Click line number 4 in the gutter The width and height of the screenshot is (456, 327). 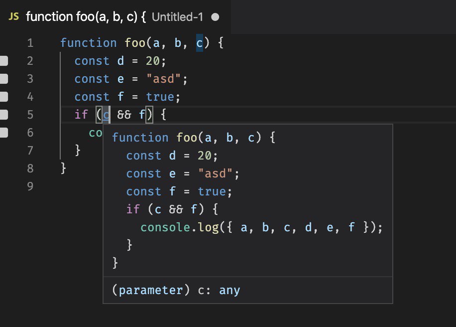coord(30,97)
